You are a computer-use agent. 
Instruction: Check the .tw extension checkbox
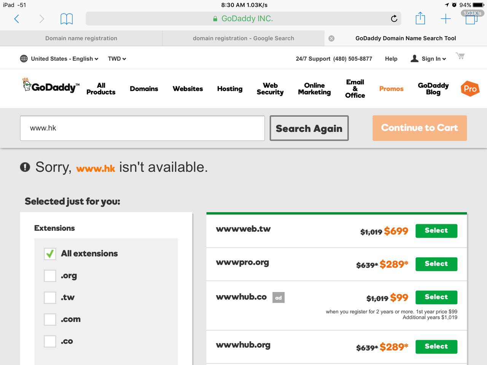(50, 297)
